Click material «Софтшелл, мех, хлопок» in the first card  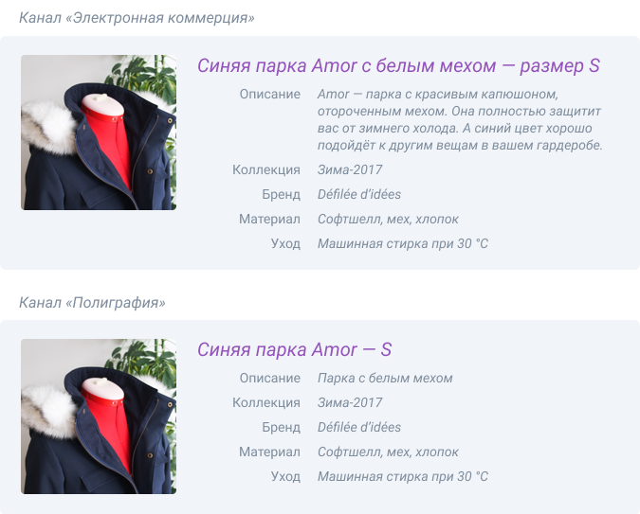[388, 220]
